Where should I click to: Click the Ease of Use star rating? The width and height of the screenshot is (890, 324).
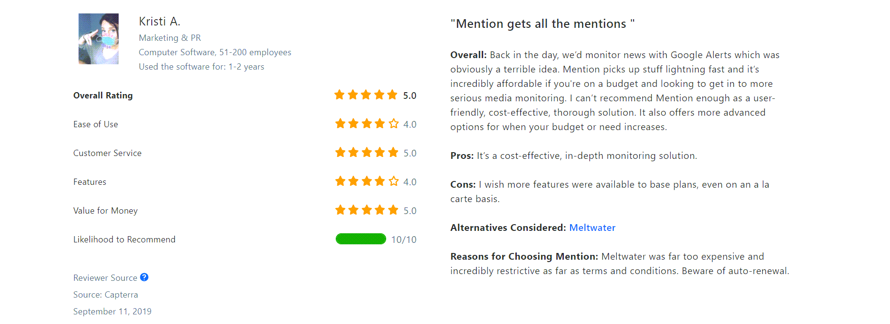(367, 124)
